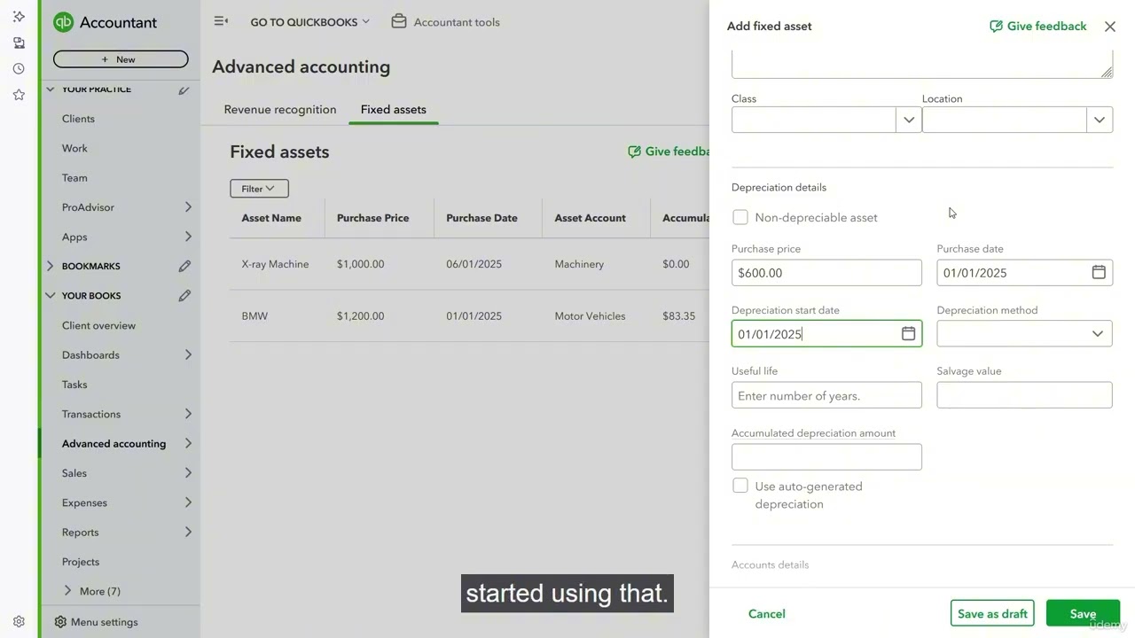Open Menu settings at sidebar bottom
Image resolution: width=1135 pixels, height=638 pixels.
[96, 622]
